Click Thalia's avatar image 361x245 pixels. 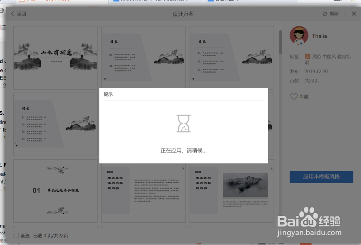click(299, 35)
